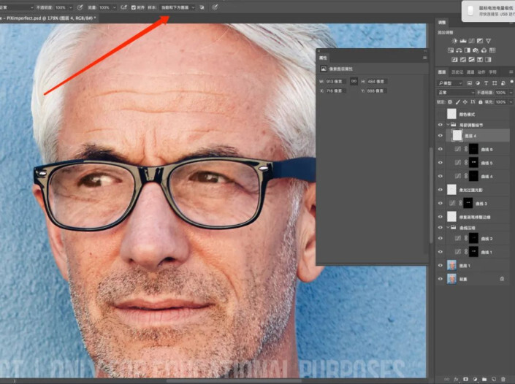This screenshot has height=384, width=515.
Task: Toggle the Aligned (对齐) checkbox
Action: point(133,7)
